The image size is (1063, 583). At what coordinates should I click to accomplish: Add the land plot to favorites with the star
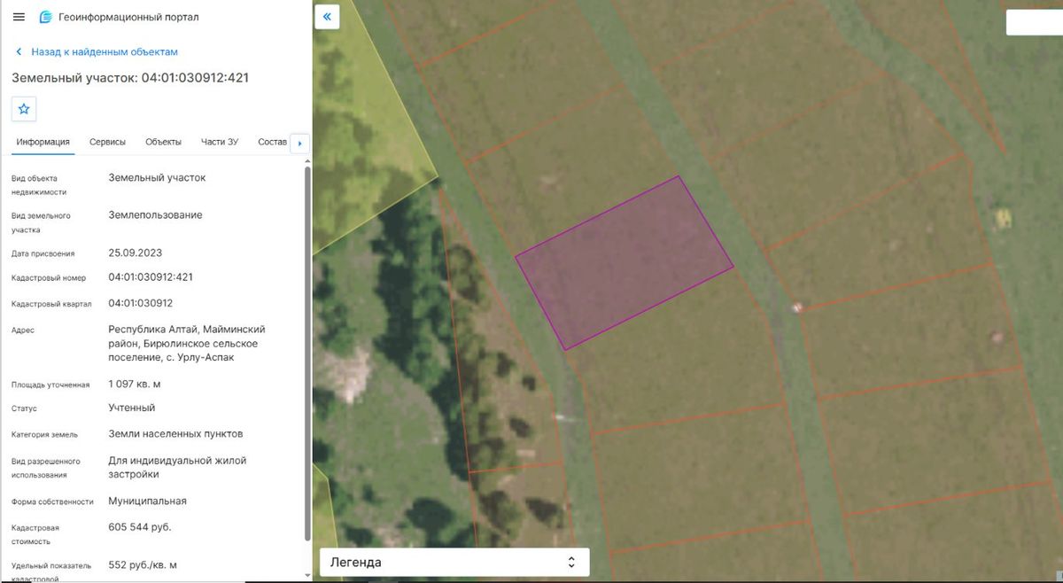pyautogui.click(x=24, y=109)
